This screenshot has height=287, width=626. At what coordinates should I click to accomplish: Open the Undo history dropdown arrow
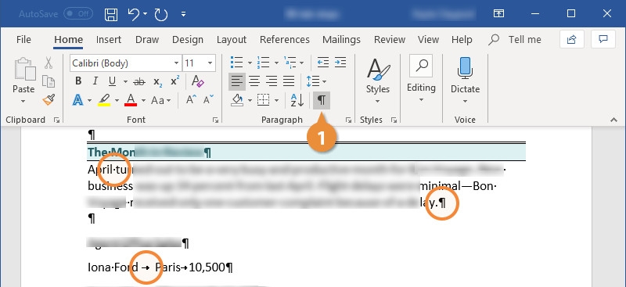click(x=145, y=14)
